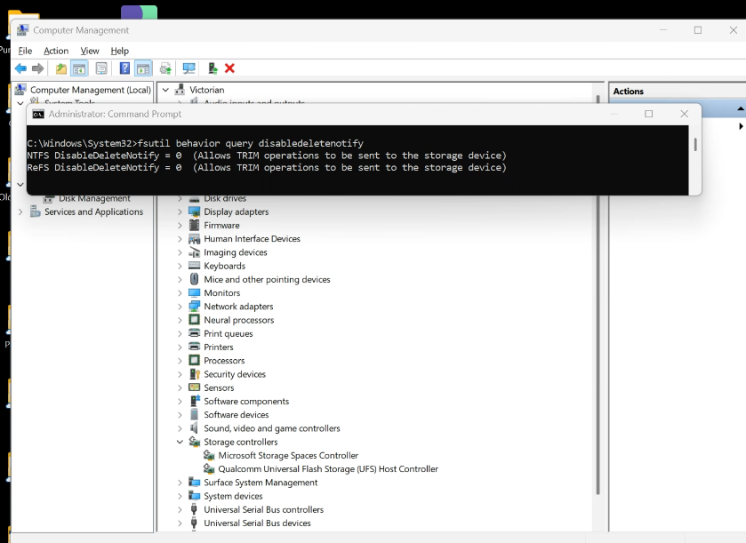Click the fsutil command line text

tap(195, 143)
